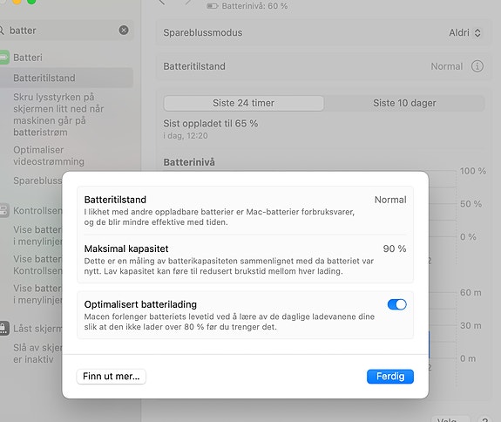501x422 pixels.
Task: Click the Låst skjerm lock icon
Action: [4, 329]
